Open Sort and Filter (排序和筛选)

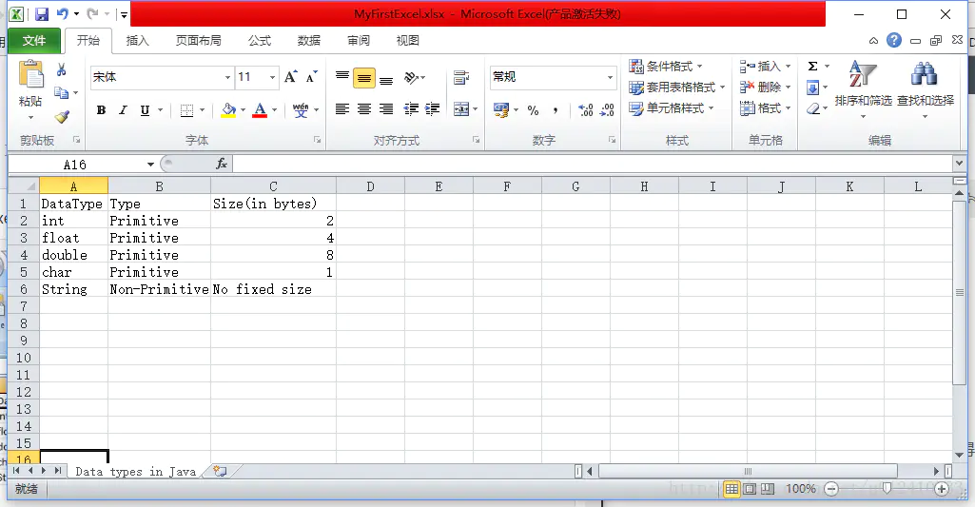click(x=863, y=89)
